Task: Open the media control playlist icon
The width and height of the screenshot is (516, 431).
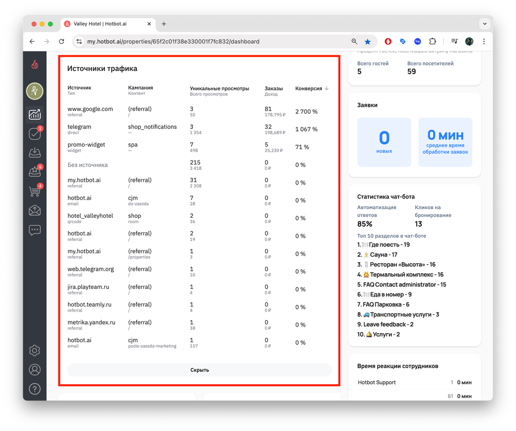Action: click(455, 41)
